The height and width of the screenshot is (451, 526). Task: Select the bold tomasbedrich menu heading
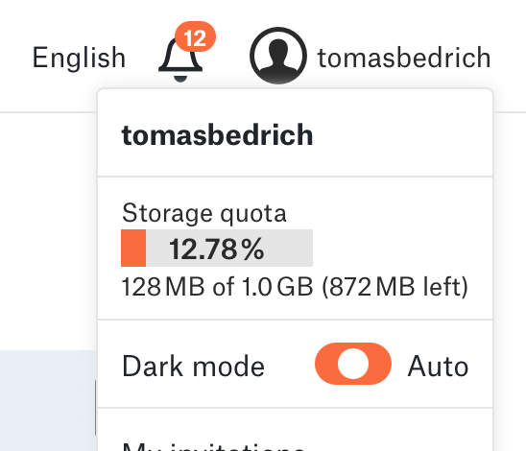(x=217, y=134)
